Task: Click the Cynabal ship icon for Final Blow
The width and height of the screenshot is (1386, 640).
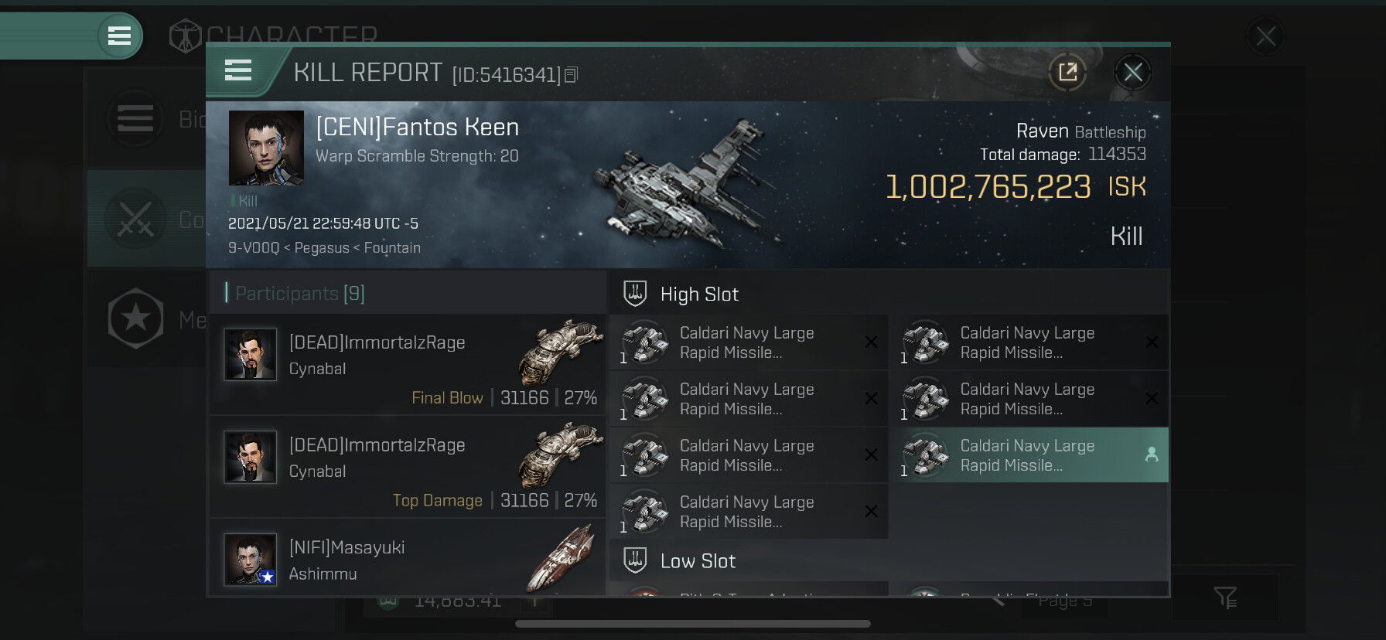Action: (x=561, y=352)
